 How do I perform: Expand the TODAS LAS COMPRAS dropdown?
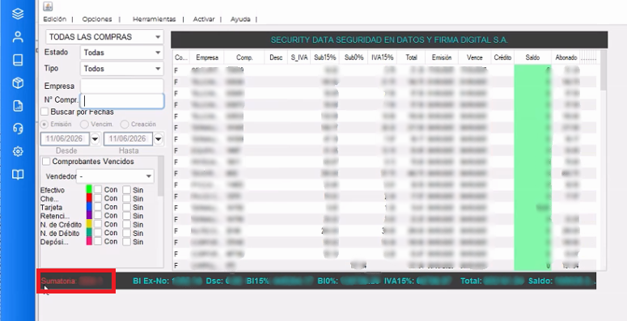104,36
